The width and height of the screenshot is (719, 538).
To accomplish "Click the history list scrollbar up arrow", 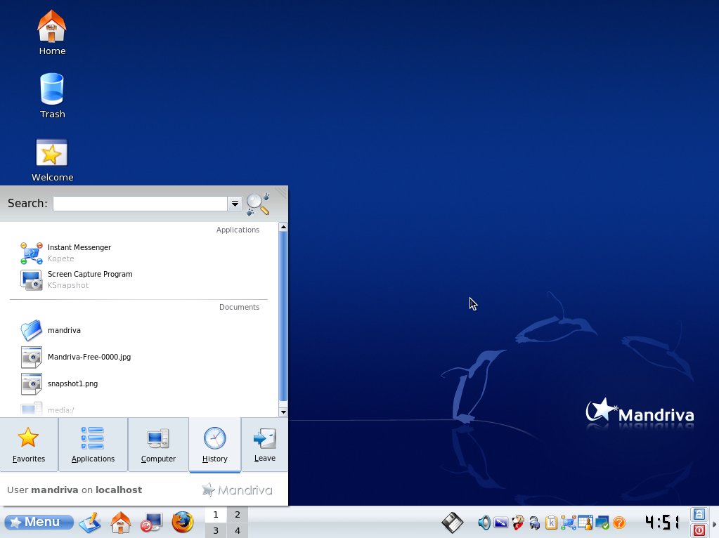I will (x=283, y=227).
